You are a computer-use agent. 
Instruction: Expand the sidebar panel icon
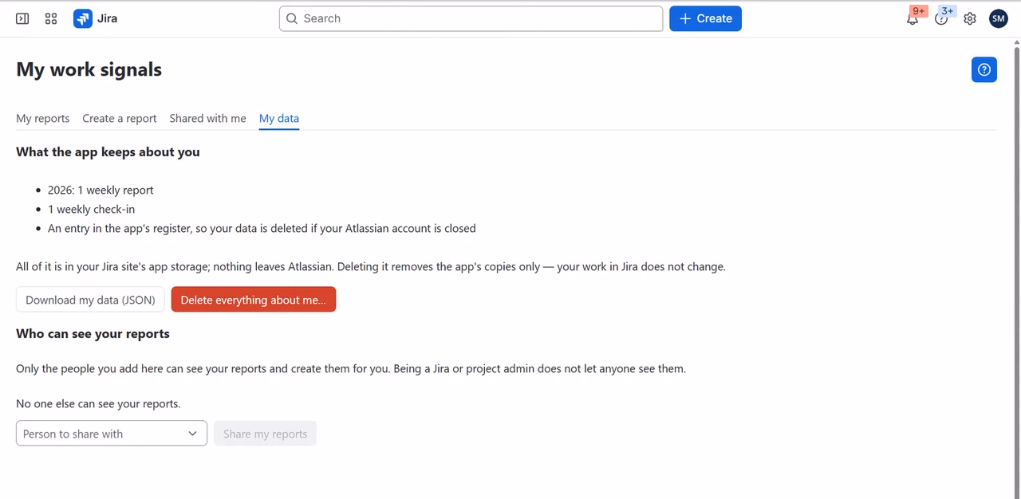pos(22,18)
